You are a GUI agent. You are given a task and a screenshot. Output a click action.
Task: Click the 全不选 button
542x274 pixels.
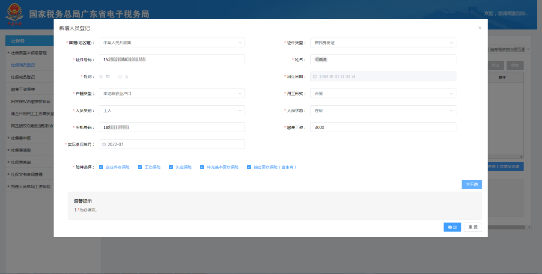click(x=471, y=185)
